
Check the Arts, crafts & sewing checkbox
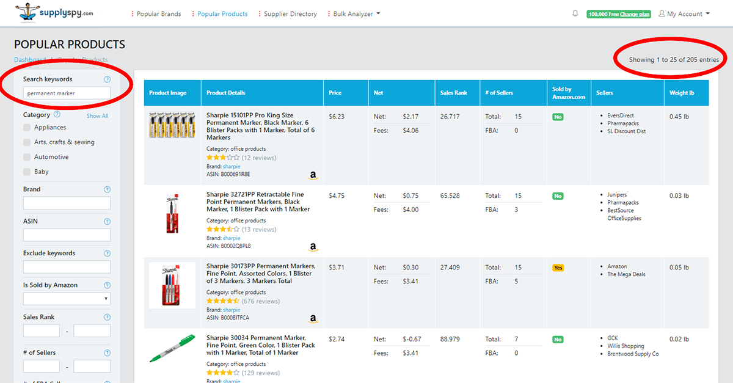click(x=27, y=142)
